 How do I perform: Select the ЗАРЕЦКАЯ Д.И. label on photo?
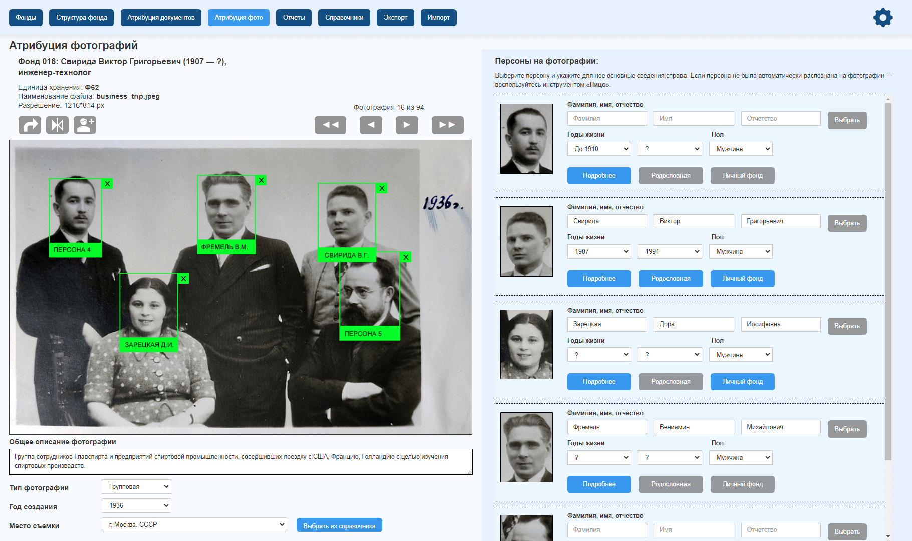click(149, 345)
